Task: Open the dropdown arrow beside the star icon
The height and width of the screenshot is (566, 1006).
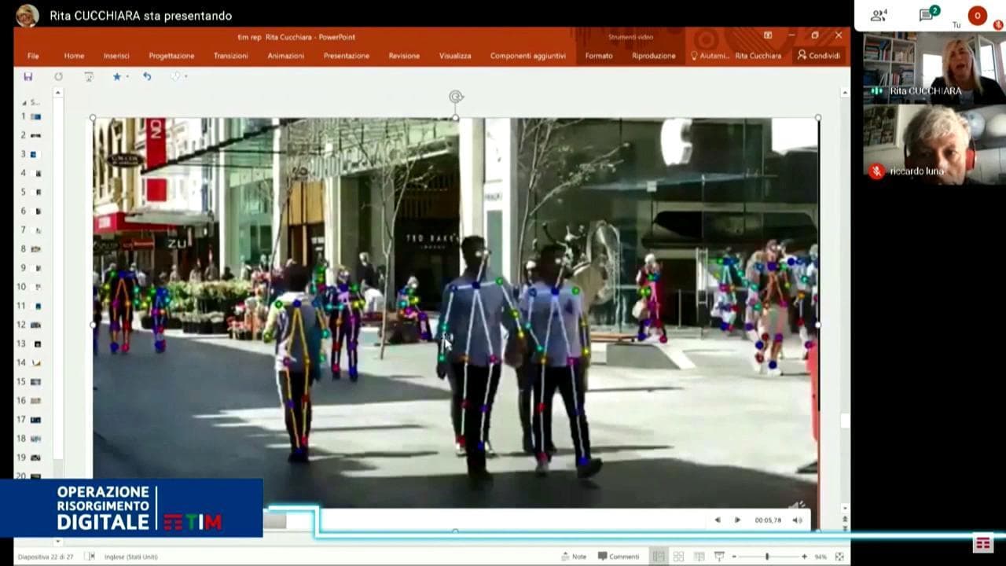Action: coord(127,77)
